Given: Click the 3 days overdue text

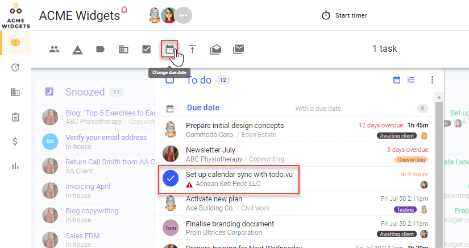Looking at the screenshot, I should pyautogui.click(x=408, y=150).
